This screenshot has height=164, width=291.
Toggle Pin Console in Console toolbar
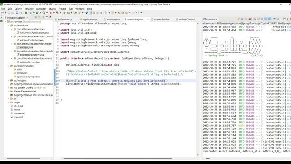pyautogui.click(x=274, y=19)
